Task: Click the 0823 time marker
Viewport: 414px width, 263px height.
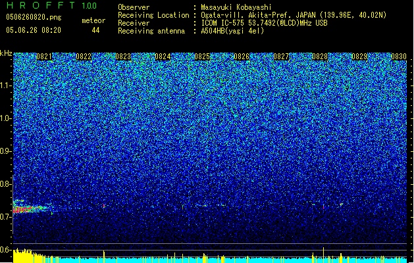Action: click(123, 57)
